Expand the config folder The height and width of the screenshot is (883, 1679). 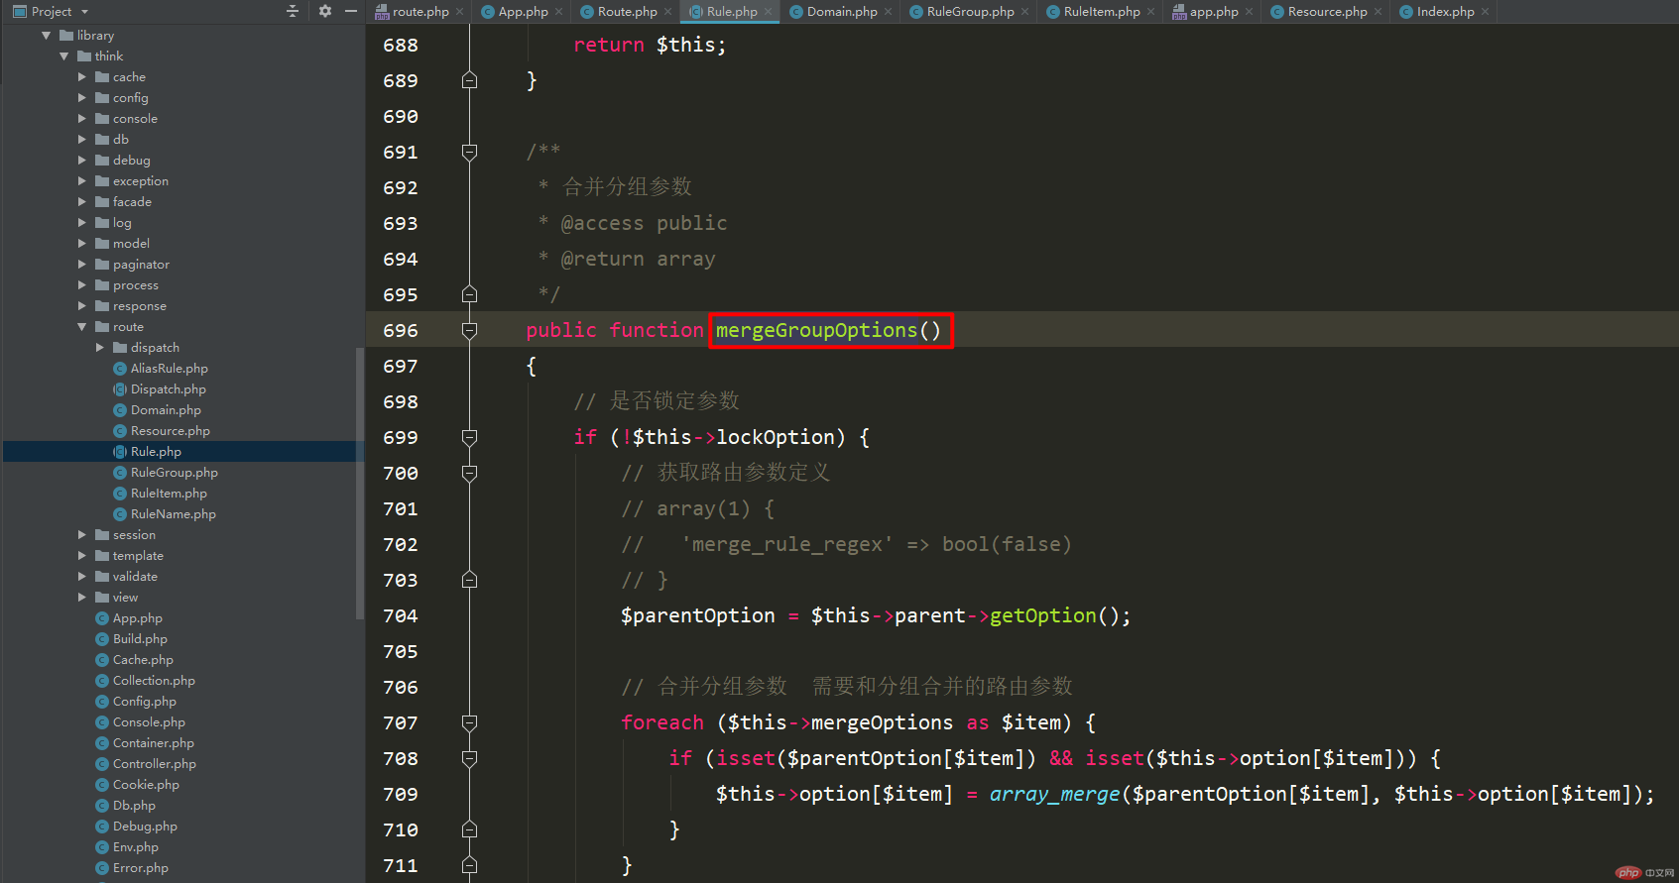82,98
